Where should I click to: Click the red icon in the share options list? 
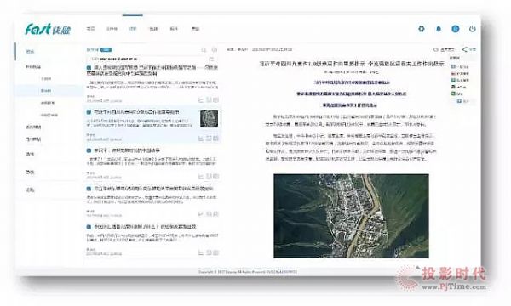(453, 73)
